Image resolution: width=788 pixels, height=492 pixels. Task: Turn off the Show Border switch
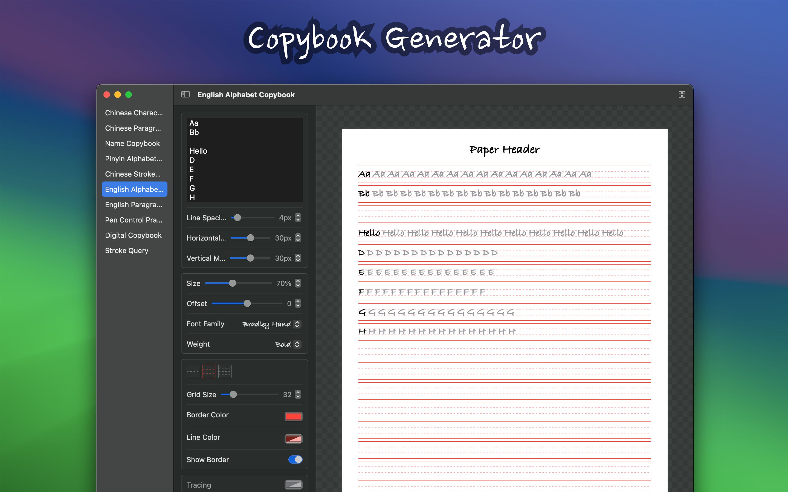click(x=295, y=459)
